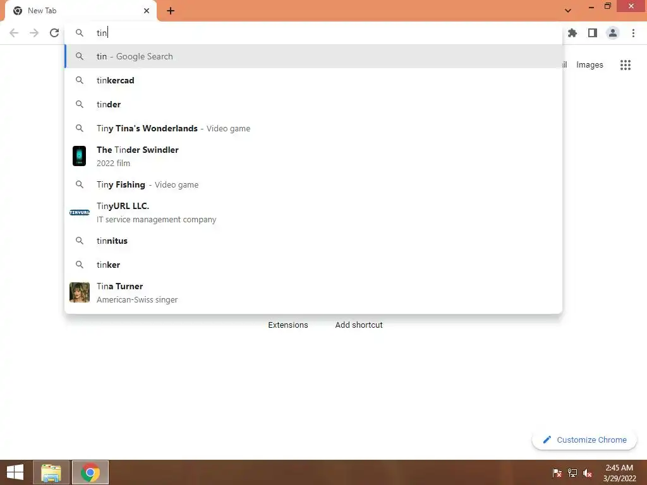The height and width of the screenshot is (485, 647).
Task: Select the 'Tiny Fishing' video game suggestion
Action: [x=313, y=184]
